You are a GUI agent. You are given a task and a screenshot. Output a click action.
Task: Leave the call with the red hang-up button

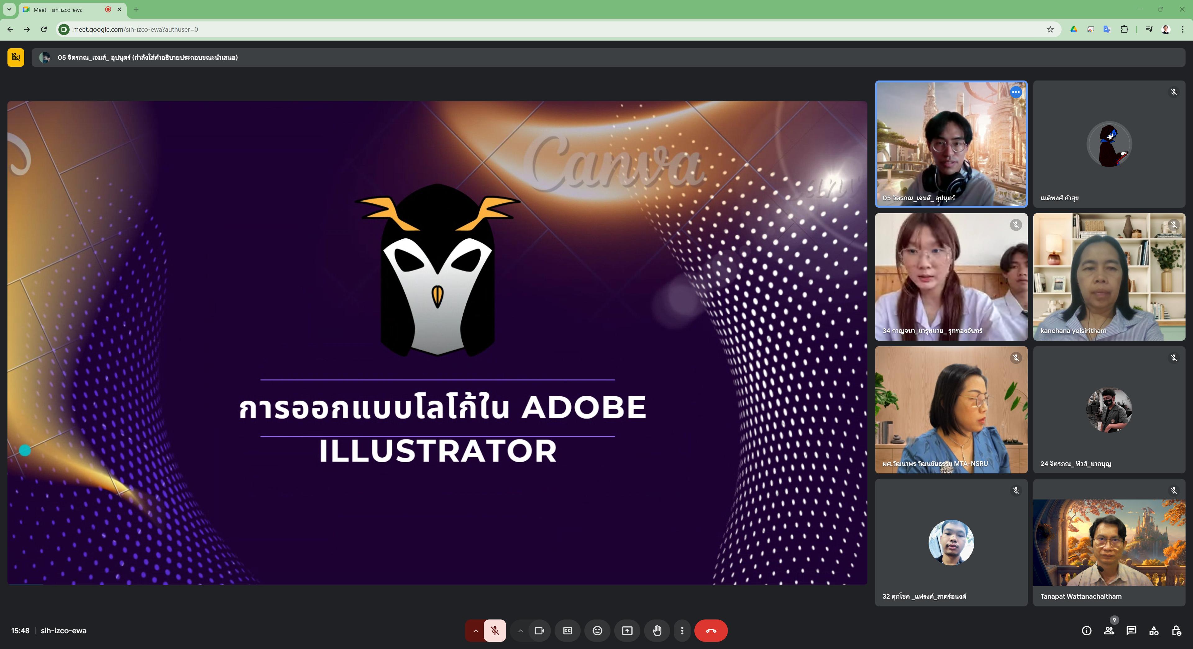pyautogui.click(x=711, y=630)
